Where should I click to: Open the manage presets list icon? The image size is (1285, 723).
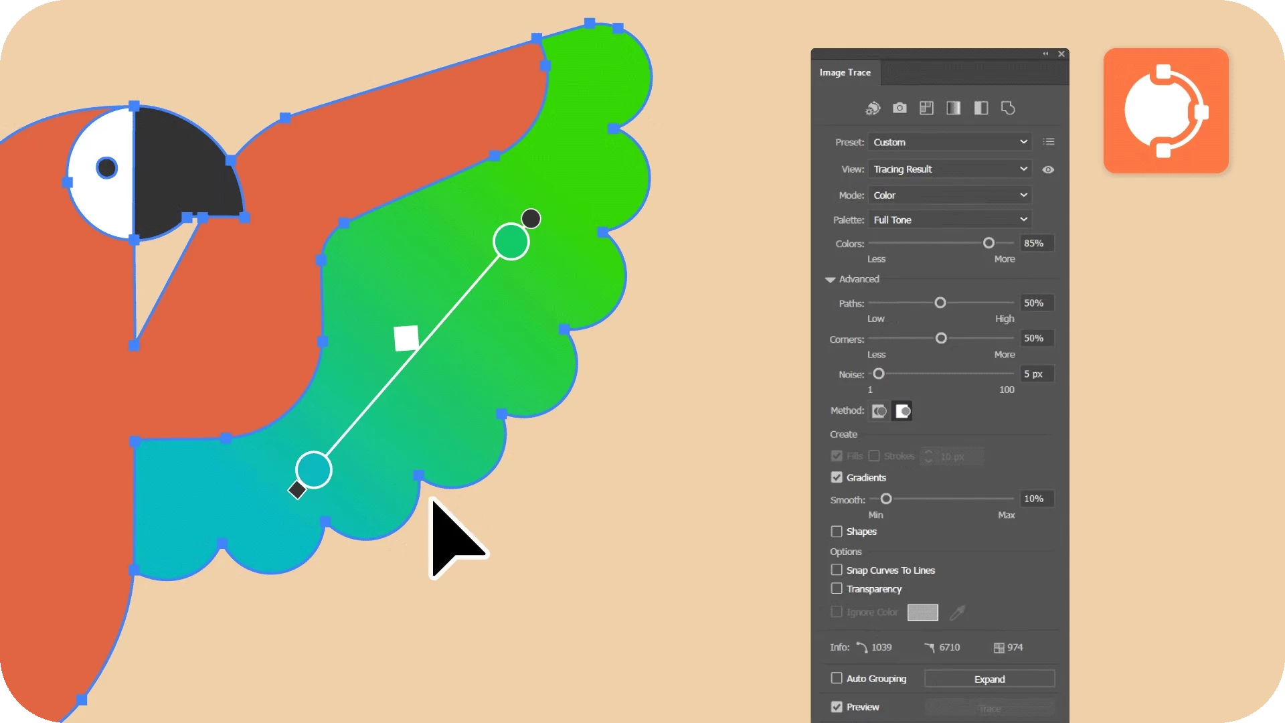[1049, 142]
